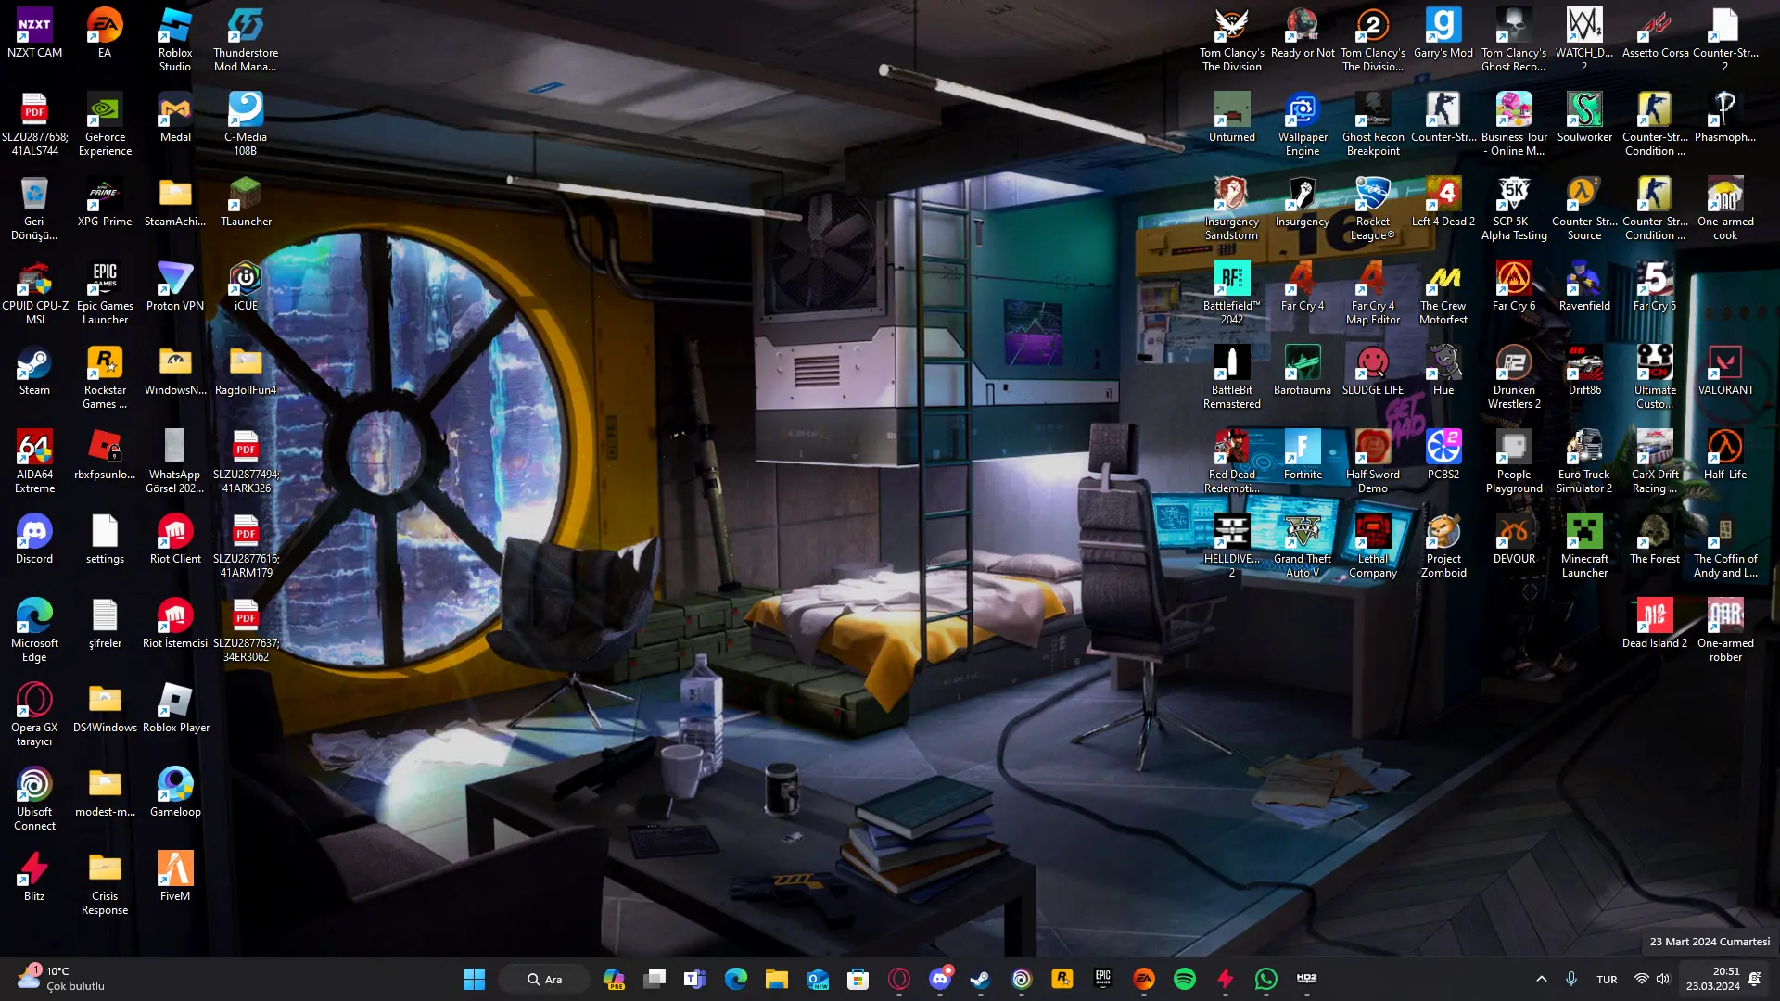Open Dead Island 2 shortcut

[x=1655, y=625]
